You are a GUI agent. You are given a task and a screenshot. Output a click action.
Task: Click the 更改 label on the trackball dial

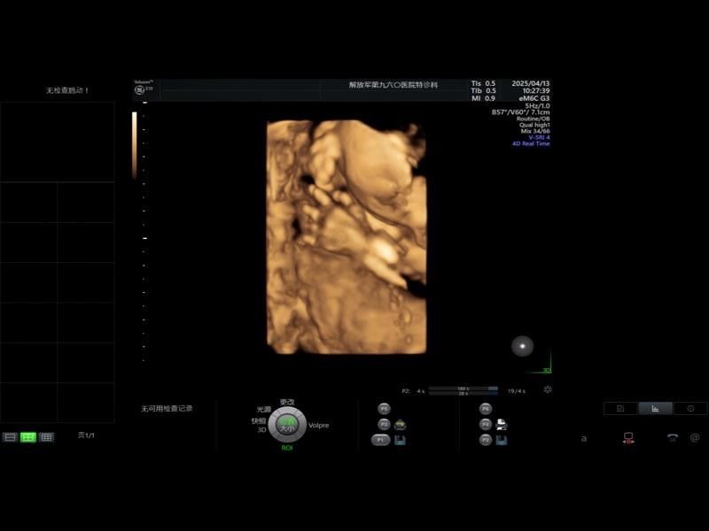287,402
